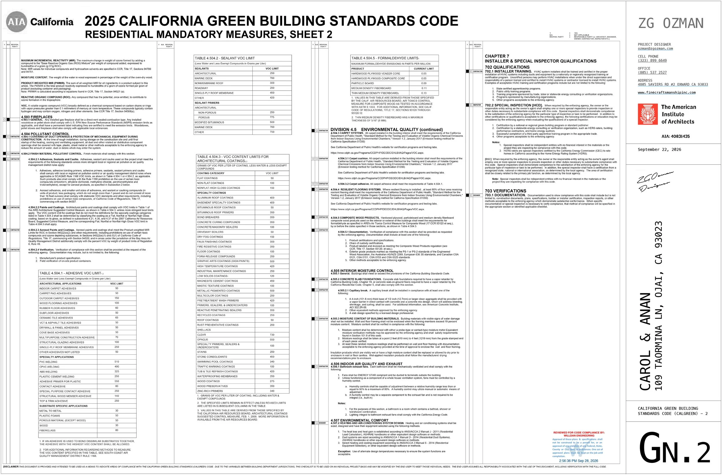The image size is (722, 475).
Task: Toggle the filled Y box for 4.504.2 Finish Material Pollutant Control
Action: click(x=5, y=154)
